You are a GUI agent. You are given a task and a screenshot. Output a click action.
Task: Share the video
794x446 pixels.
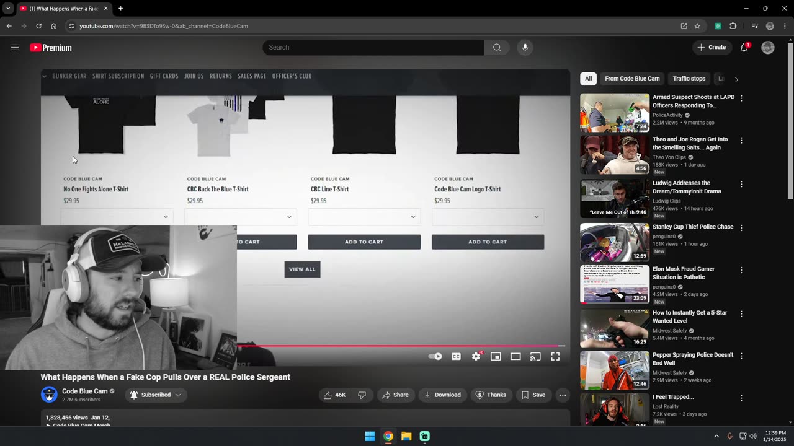click(395, 395)
